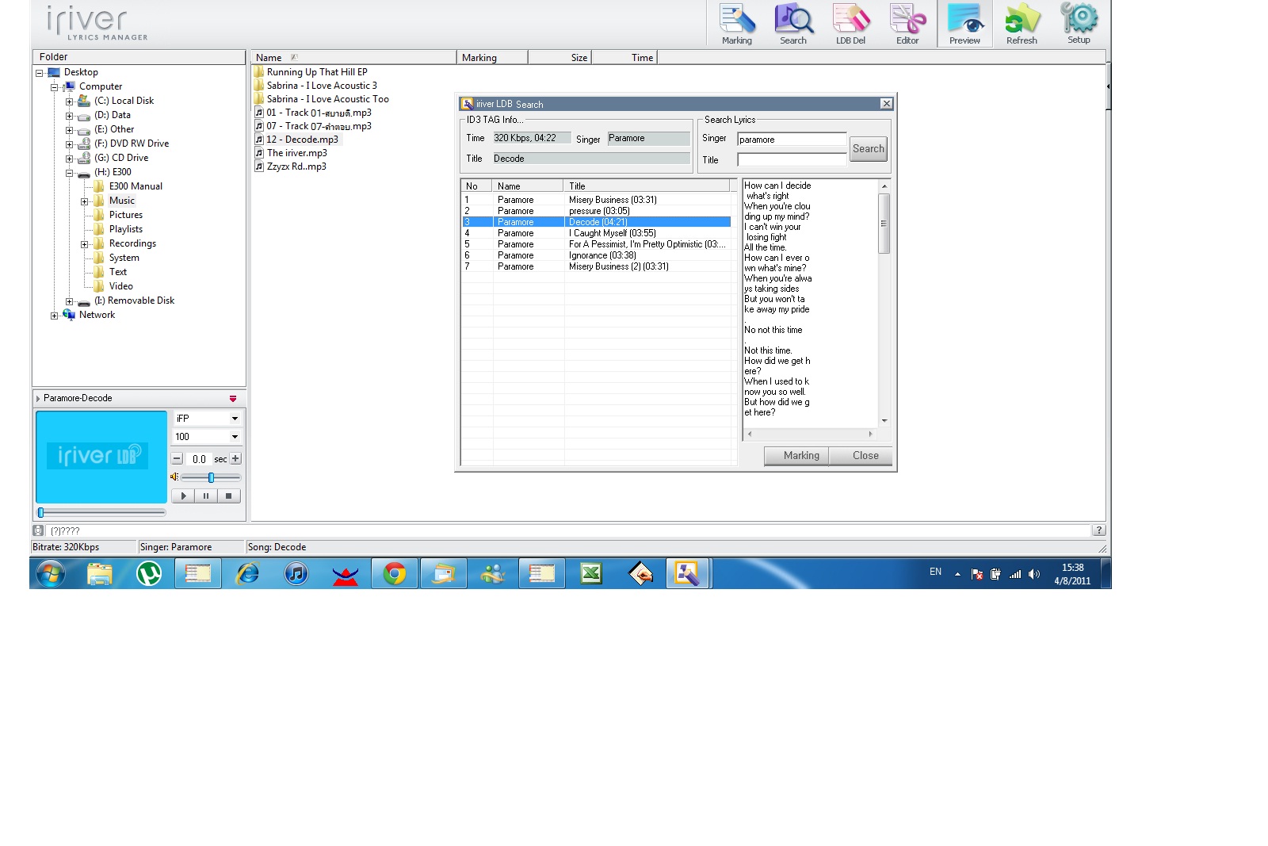Decrease sync offset with the minus button

pyautogui.click(x=178, y=458)
